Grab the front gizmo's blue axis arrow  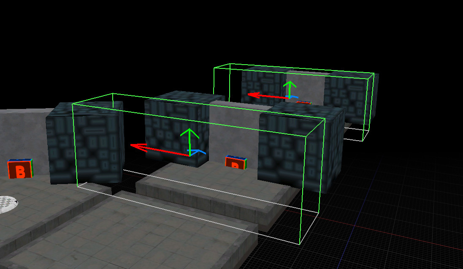pos(197,152)
